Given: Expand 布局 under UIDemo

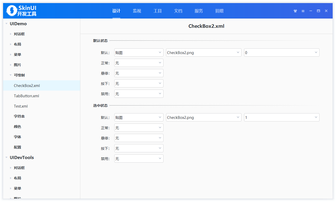Looking at the screenshot, I should point(11,44).
